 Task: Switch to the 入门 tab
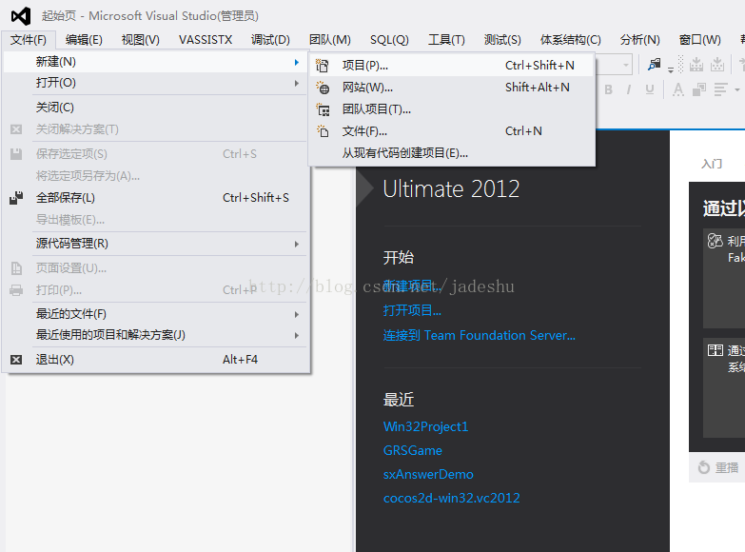pyautogui.click(x=712, y=164)
